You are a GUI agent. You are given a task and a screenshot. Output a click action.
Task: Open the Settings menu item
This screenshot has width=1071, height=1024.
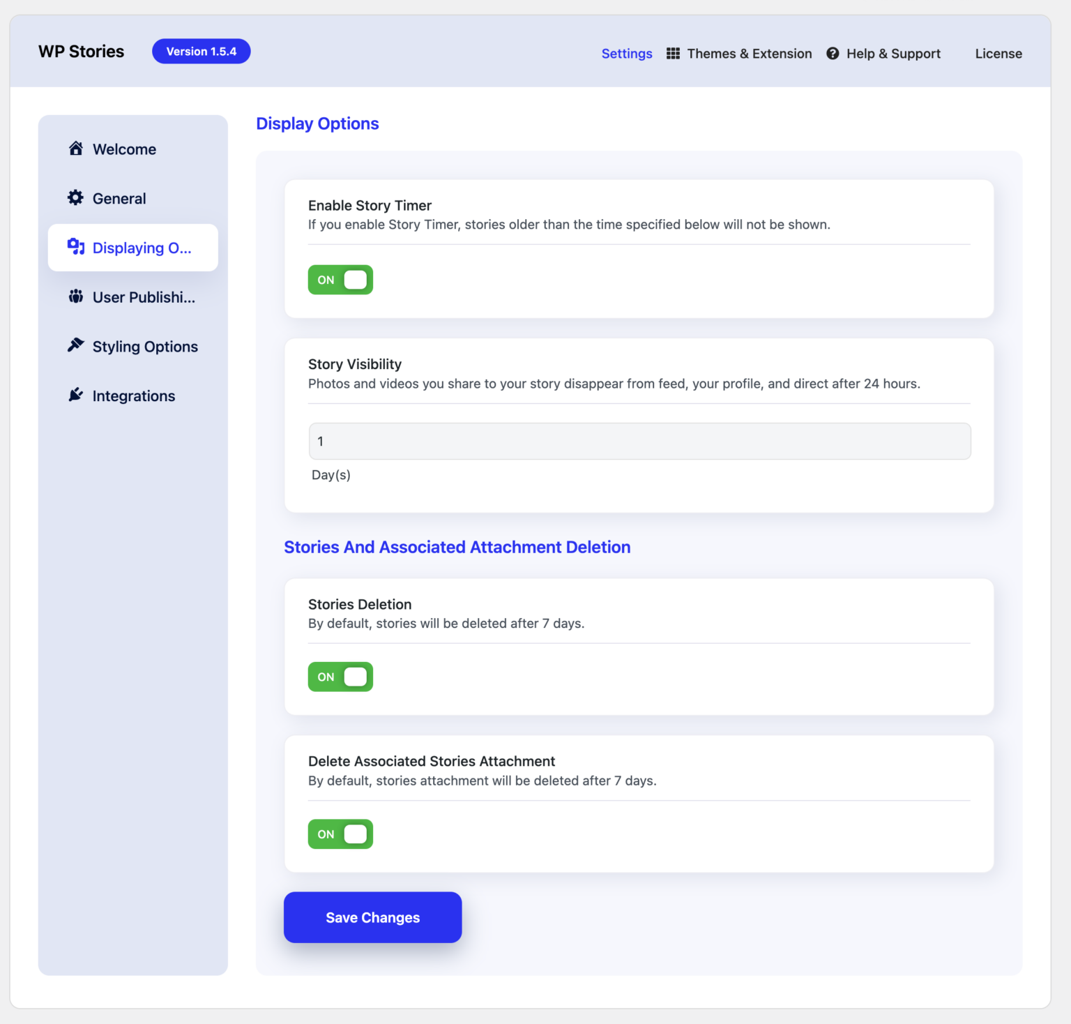click(x=626, y=53)
